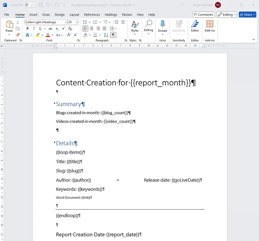This screenshot has height=241, width=259.
Task: Sort the selected text
Action: click(x=106, y=35)
